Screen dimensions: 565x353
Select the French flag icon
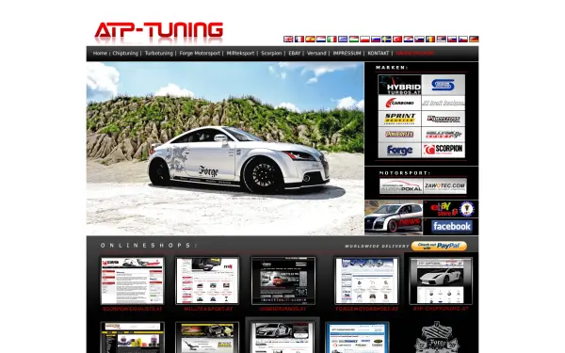click(299, 39)
